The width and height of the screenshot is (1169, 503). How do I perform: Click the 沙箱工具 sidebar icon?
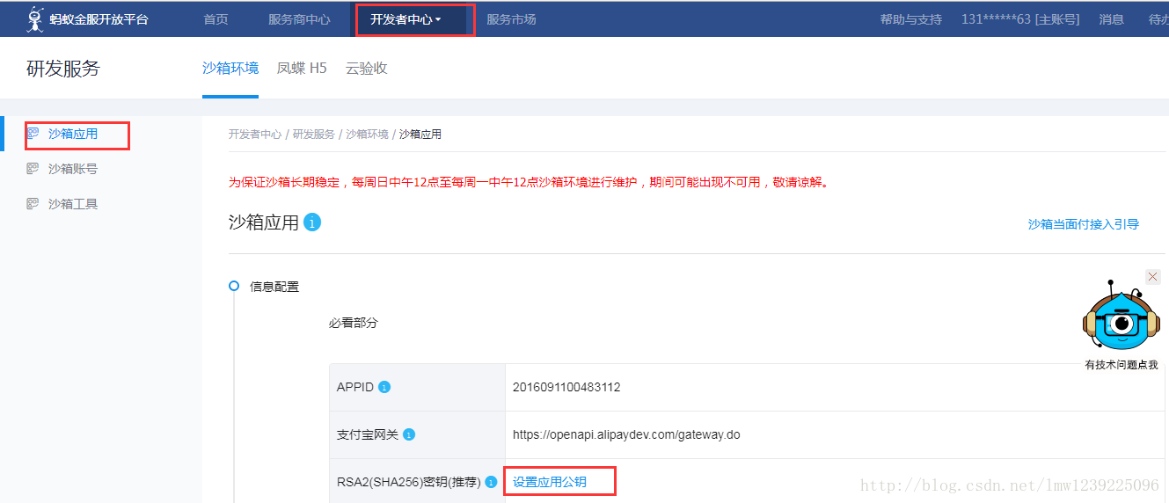[x=33, y=204]
